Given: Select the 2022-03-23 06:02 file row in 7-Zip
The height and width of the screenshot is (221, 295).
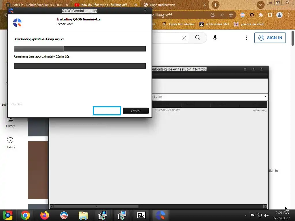Looking at the screenshot, I should click(x=210, y=110).
